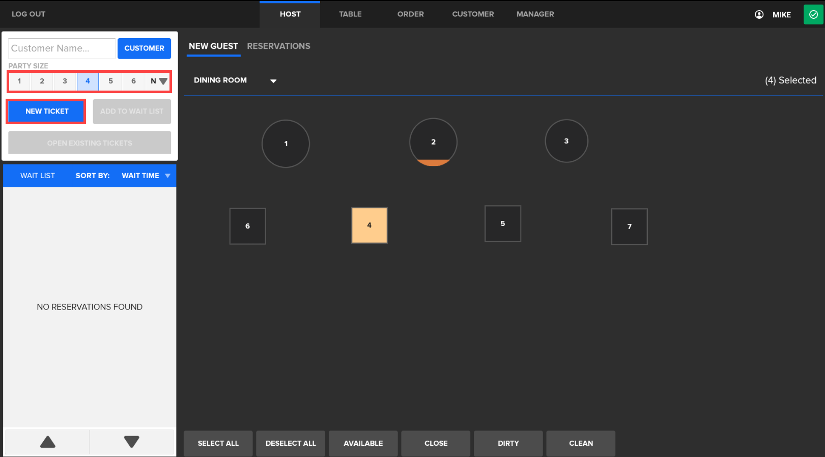Click the New Ticket button
The width and height of the screenshot is (825, 457).
(x=47, y=111)
